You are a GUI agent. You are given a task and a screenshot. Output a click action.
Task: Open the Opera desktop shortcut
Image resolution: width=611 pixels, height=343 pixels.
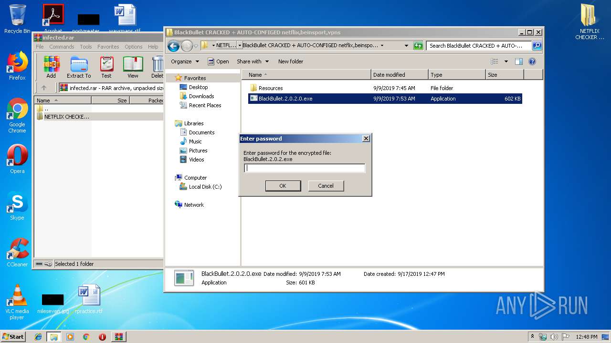(x=17, y=159)
